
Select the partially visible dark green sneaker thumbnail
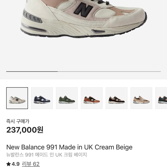pyautogui.click(x=161, y=98)
